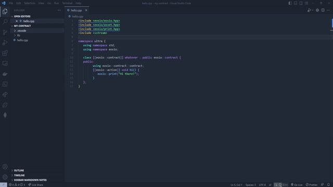The width and height of the screenshot is (333, 187).
Task: Click the VS Code logo in title bar
Action: tap(4, 3)
